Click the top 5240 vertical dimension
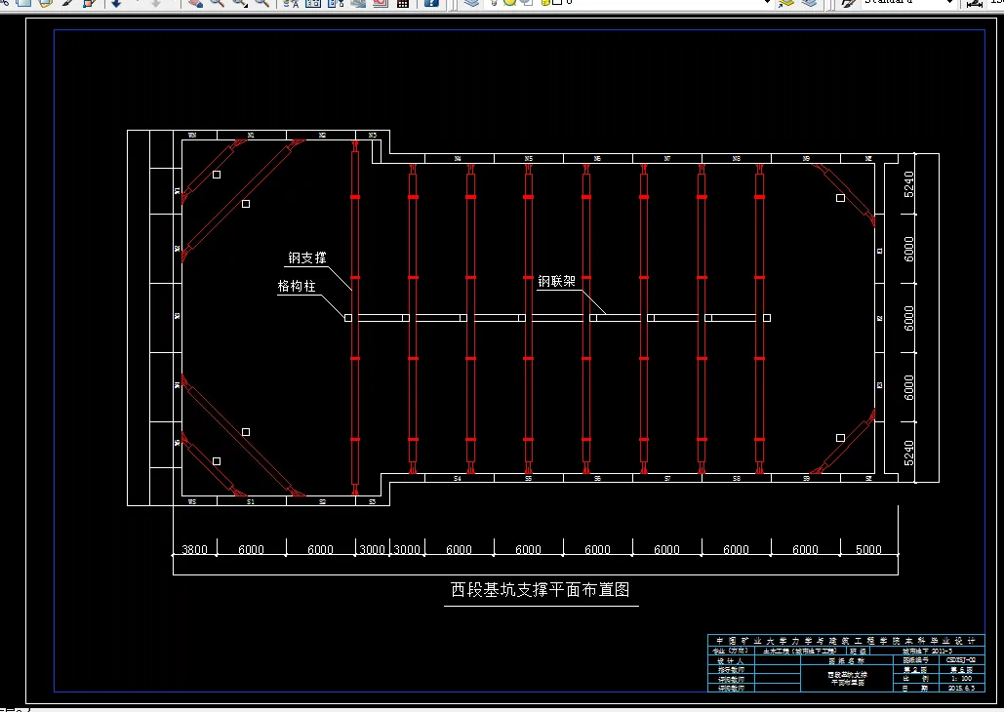Screen dimensions: 1004x712 click(x=909, y=184)
